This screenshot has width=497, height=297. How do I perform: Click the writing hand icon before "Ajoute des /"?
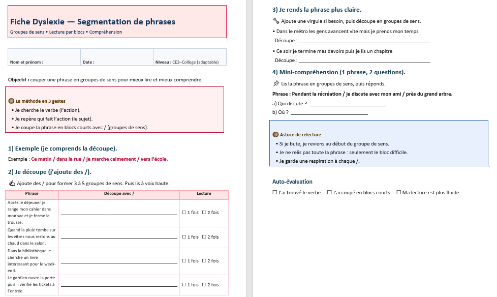point(12,184)
